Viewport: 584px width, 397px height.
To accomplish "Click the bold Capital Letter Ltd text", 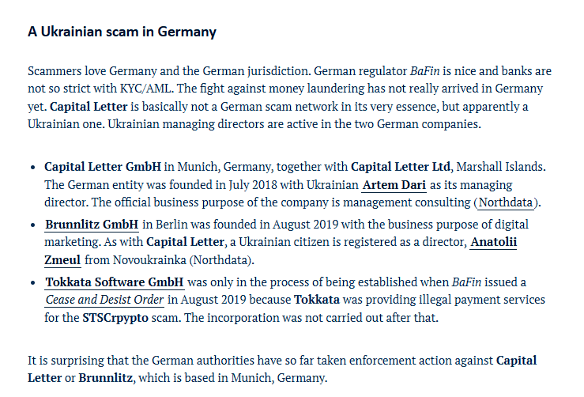I will point(401,167).
